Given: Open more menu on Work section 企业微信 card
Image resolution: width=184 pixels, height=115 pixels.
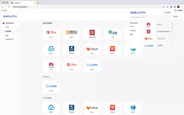Looking at the screenshot, I should pyautogui.click(x=57, y=82).
